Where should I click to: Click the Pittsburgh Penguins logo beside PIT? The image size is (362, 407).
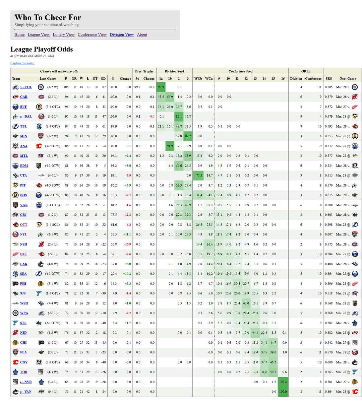[15, 185]
